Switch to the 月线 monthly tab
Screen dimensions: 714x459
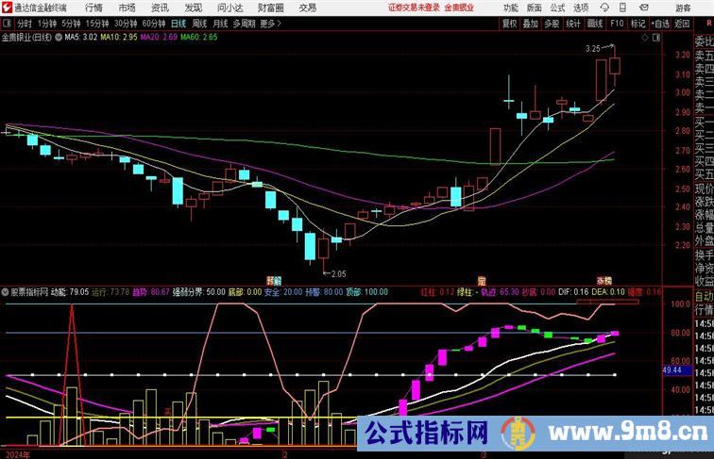click(220, 24)
